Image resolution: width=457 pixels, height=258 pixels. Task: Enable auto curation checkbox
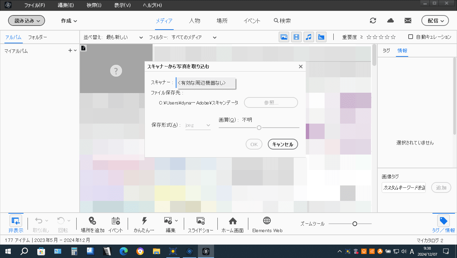411,37
